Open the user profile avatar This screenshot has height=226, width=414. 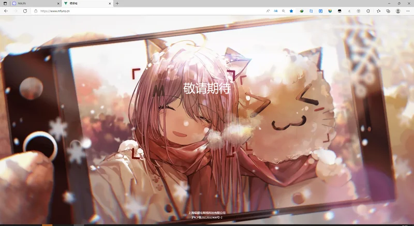point(398,11)
